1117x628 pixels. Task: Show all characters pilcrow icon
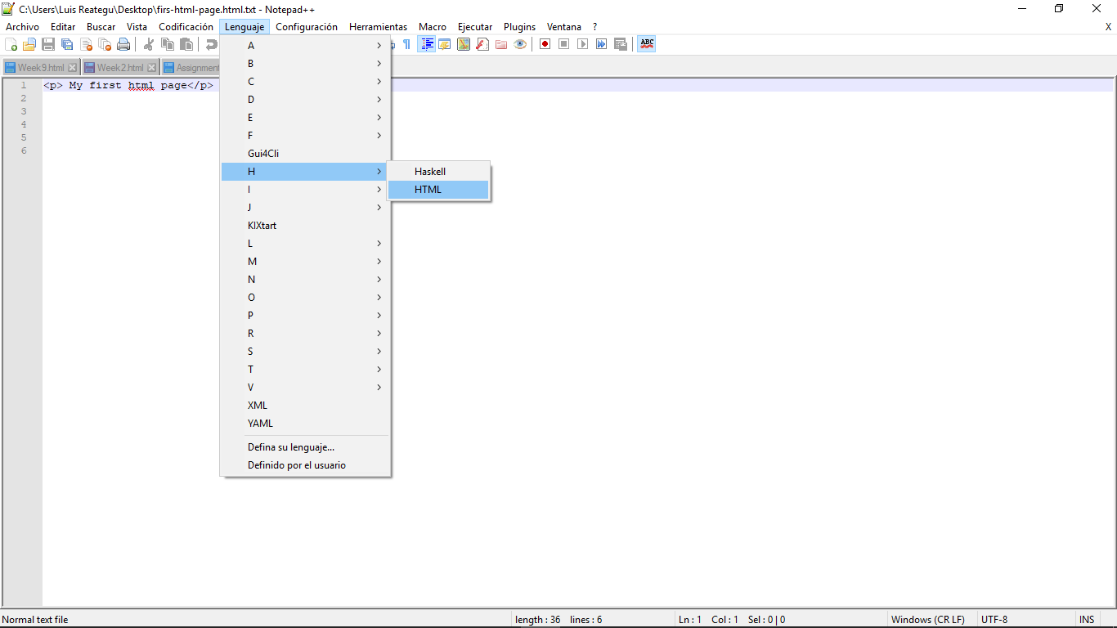[x=406, y=44]
